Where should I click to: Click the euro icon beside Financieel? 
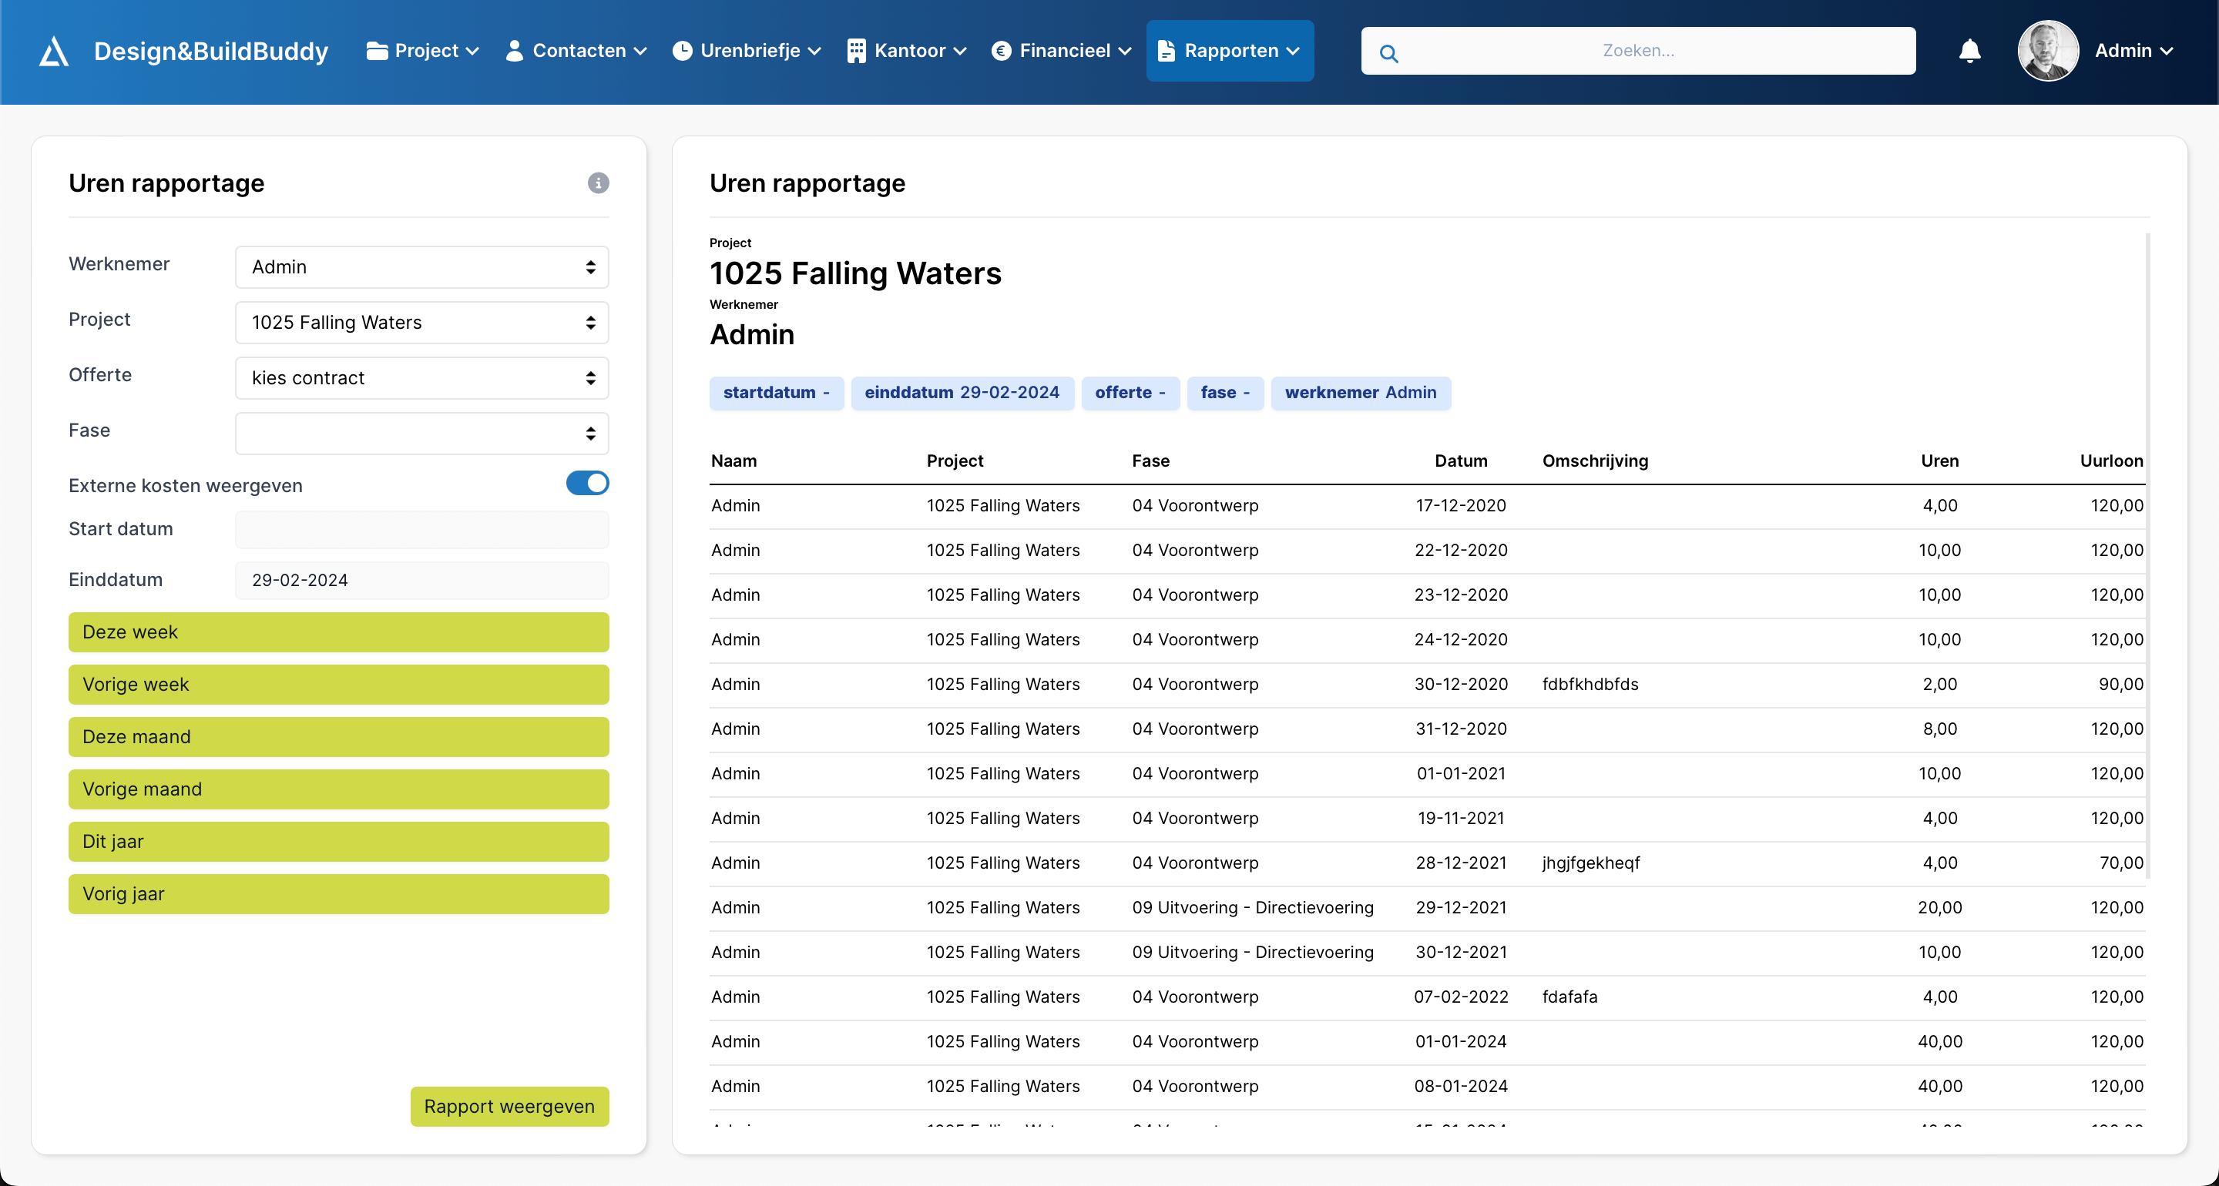point(1001,51)
